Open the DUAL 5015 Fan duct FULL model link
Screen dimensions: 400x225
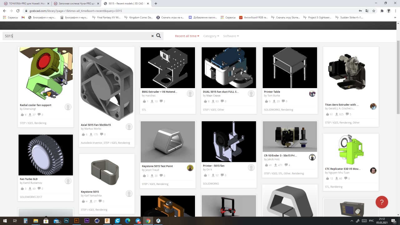tap(221, 92)
